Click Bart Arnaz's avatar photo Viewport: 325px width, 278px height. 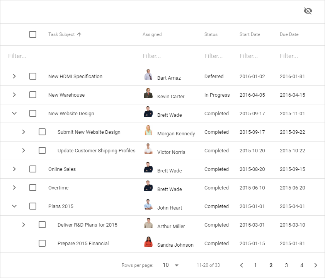148,75
